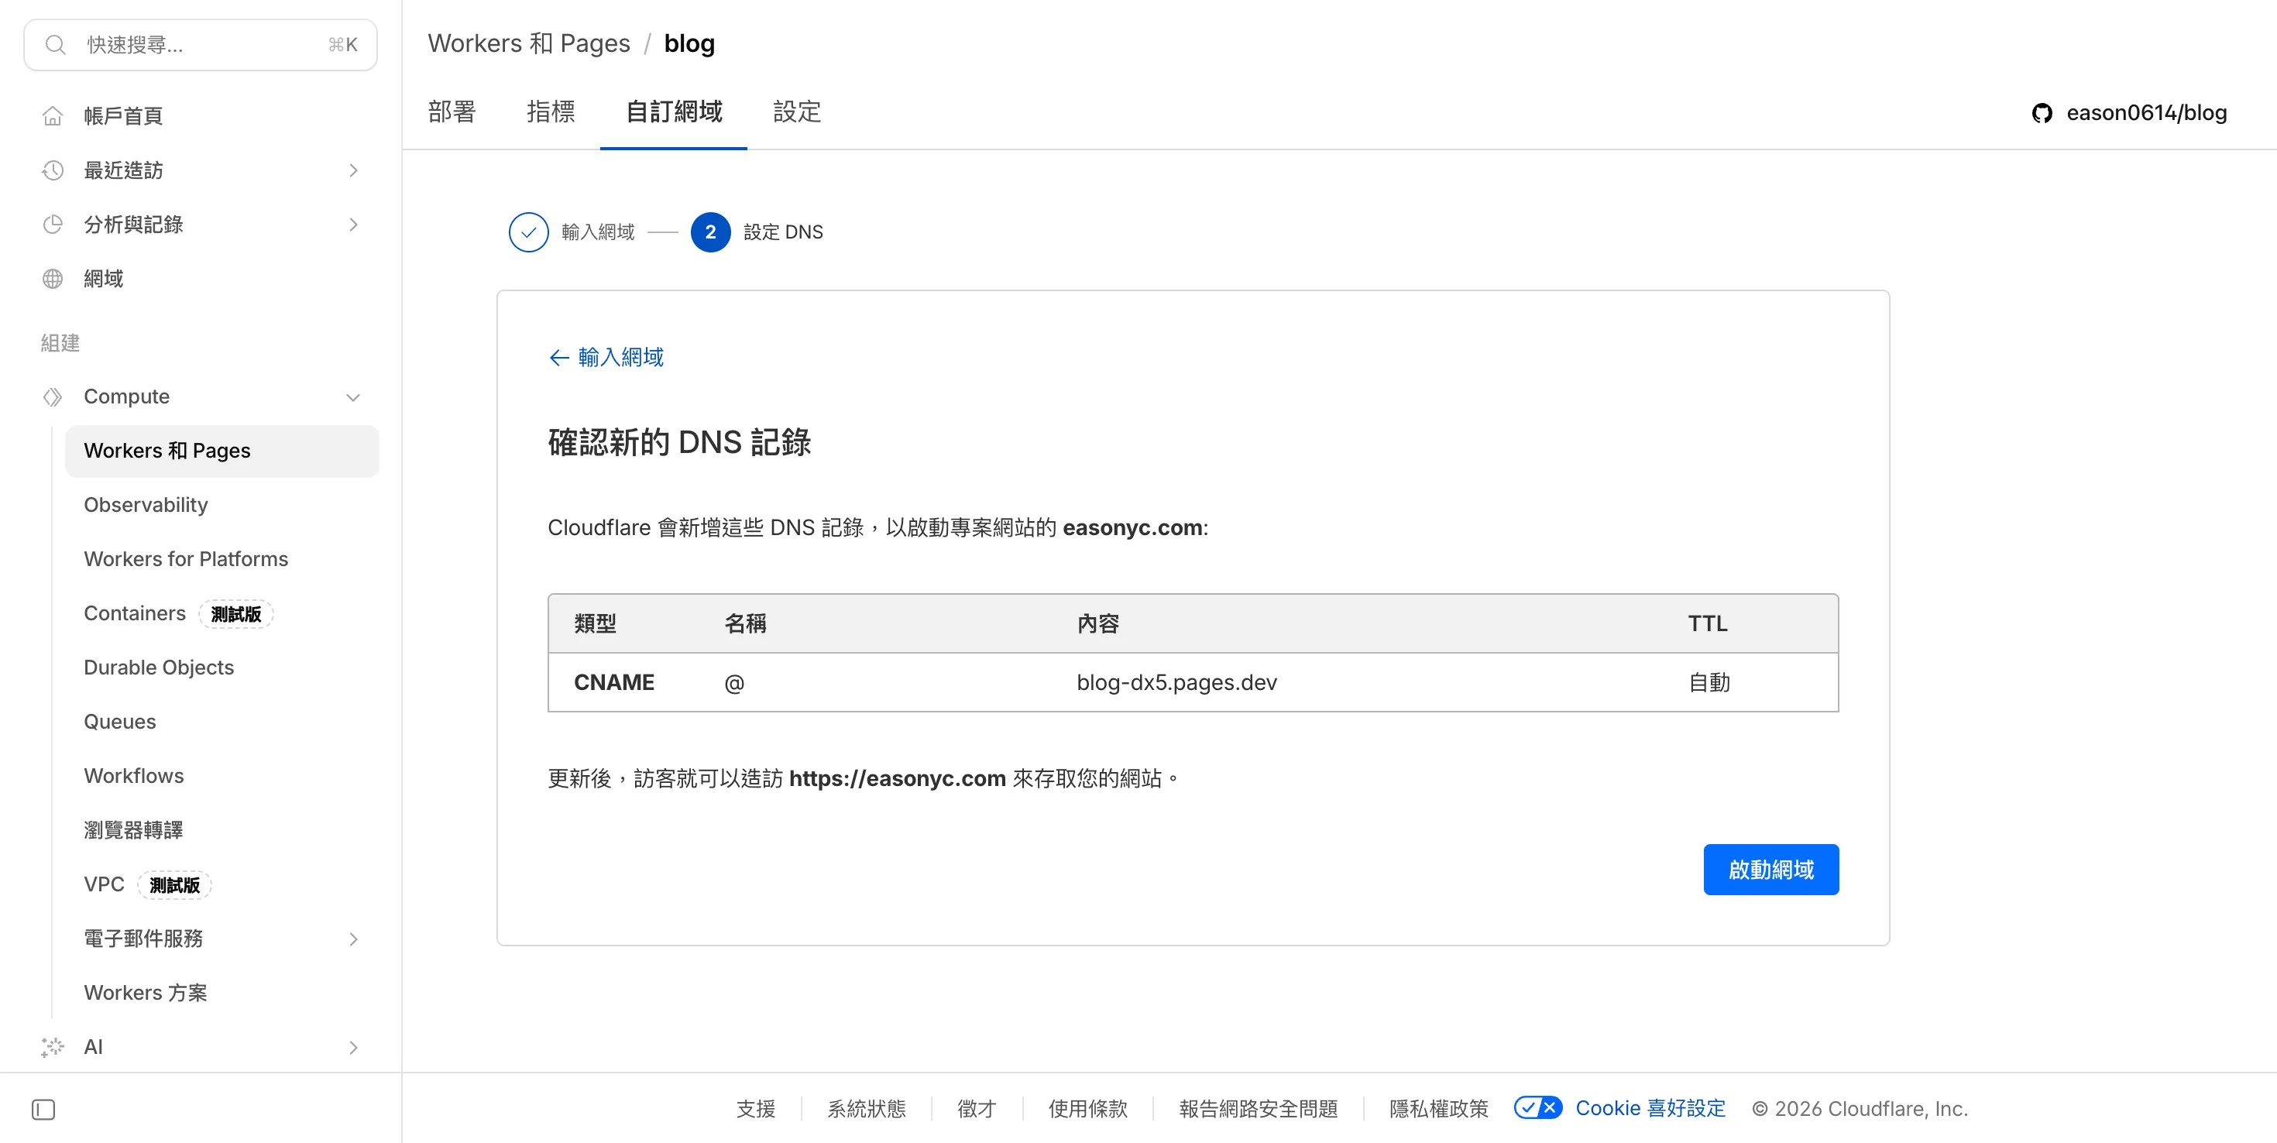
Task: Click the GitHub icon near eason0614/blog
Action: coord(2042,113)
